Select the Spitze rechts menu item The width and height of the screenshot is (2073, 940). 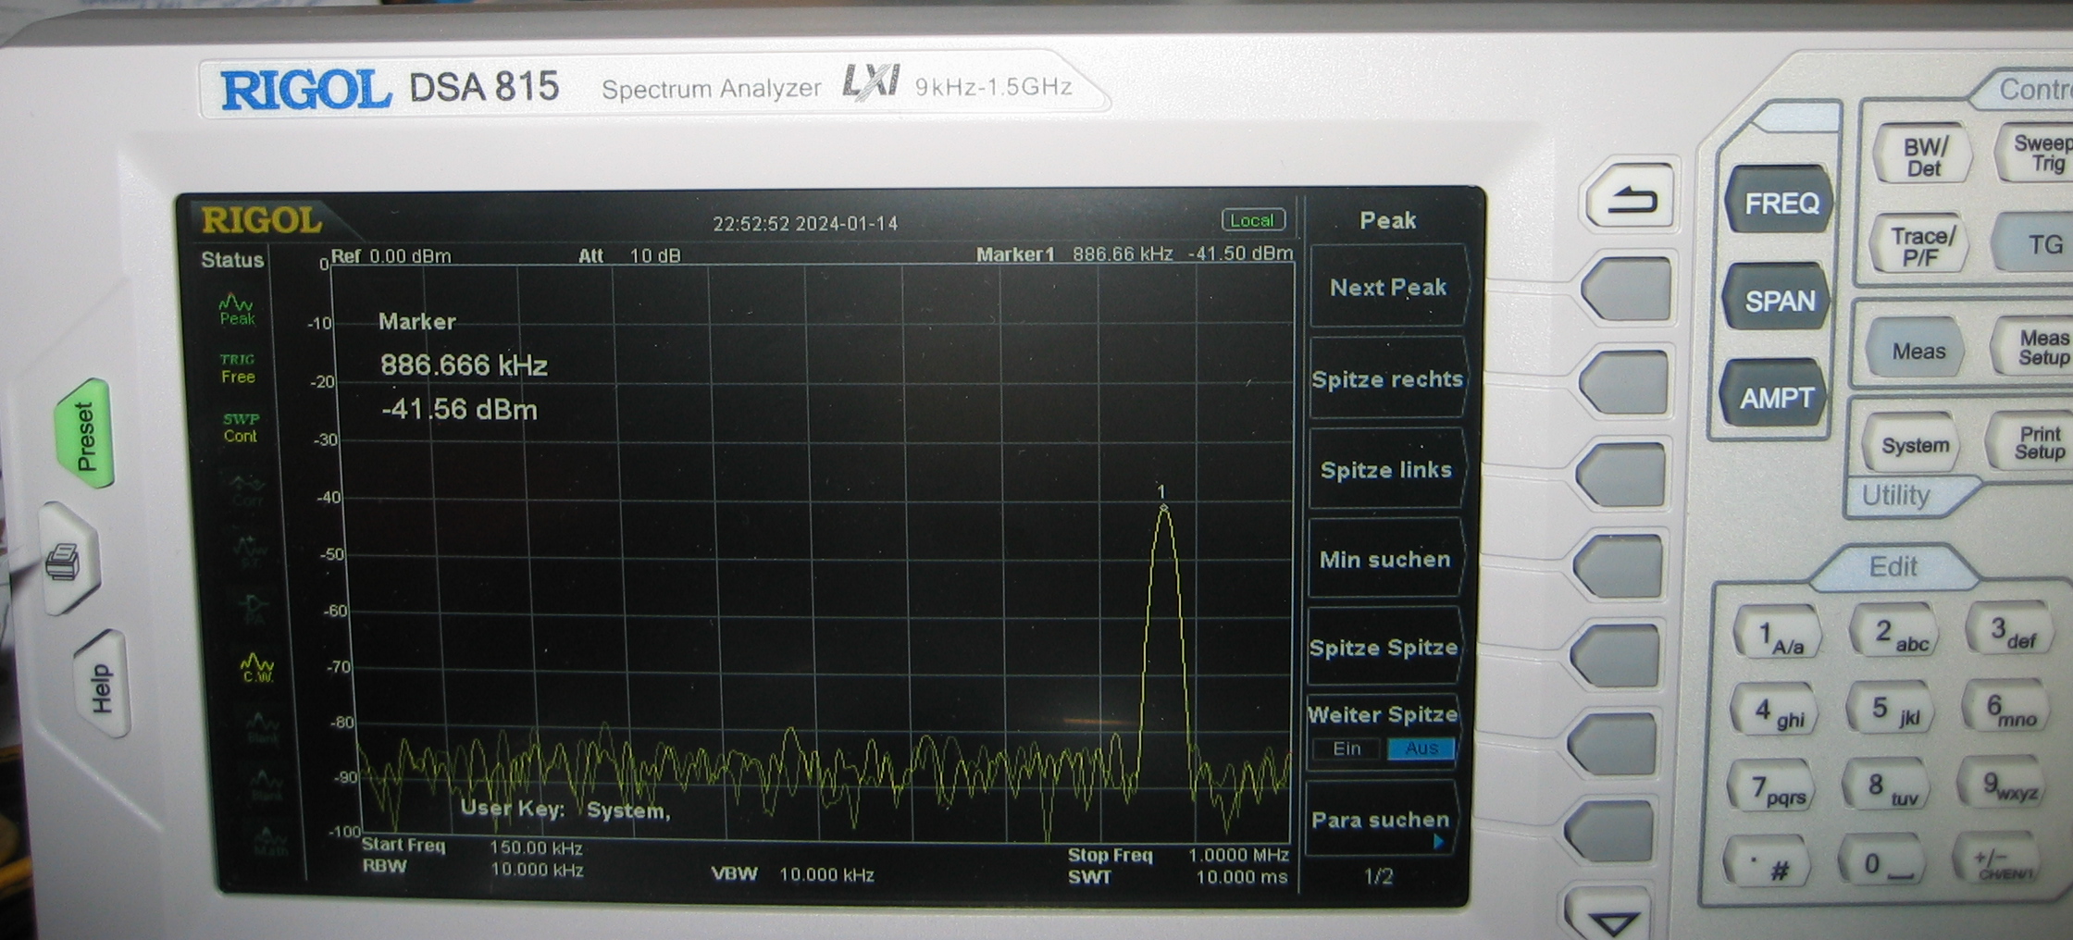point(1386,379)
